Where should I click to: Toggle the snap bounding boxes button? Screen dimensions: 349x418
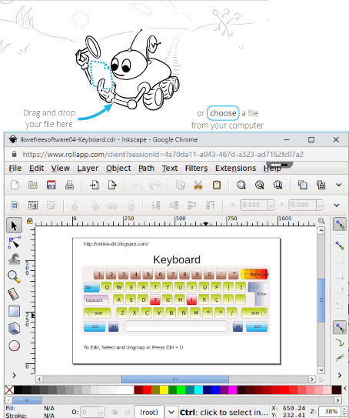click(340, 245)
